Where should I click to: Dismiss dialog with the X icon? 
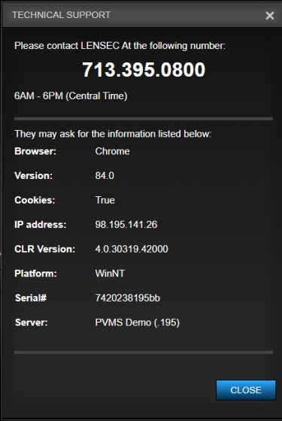coord(270,16)
